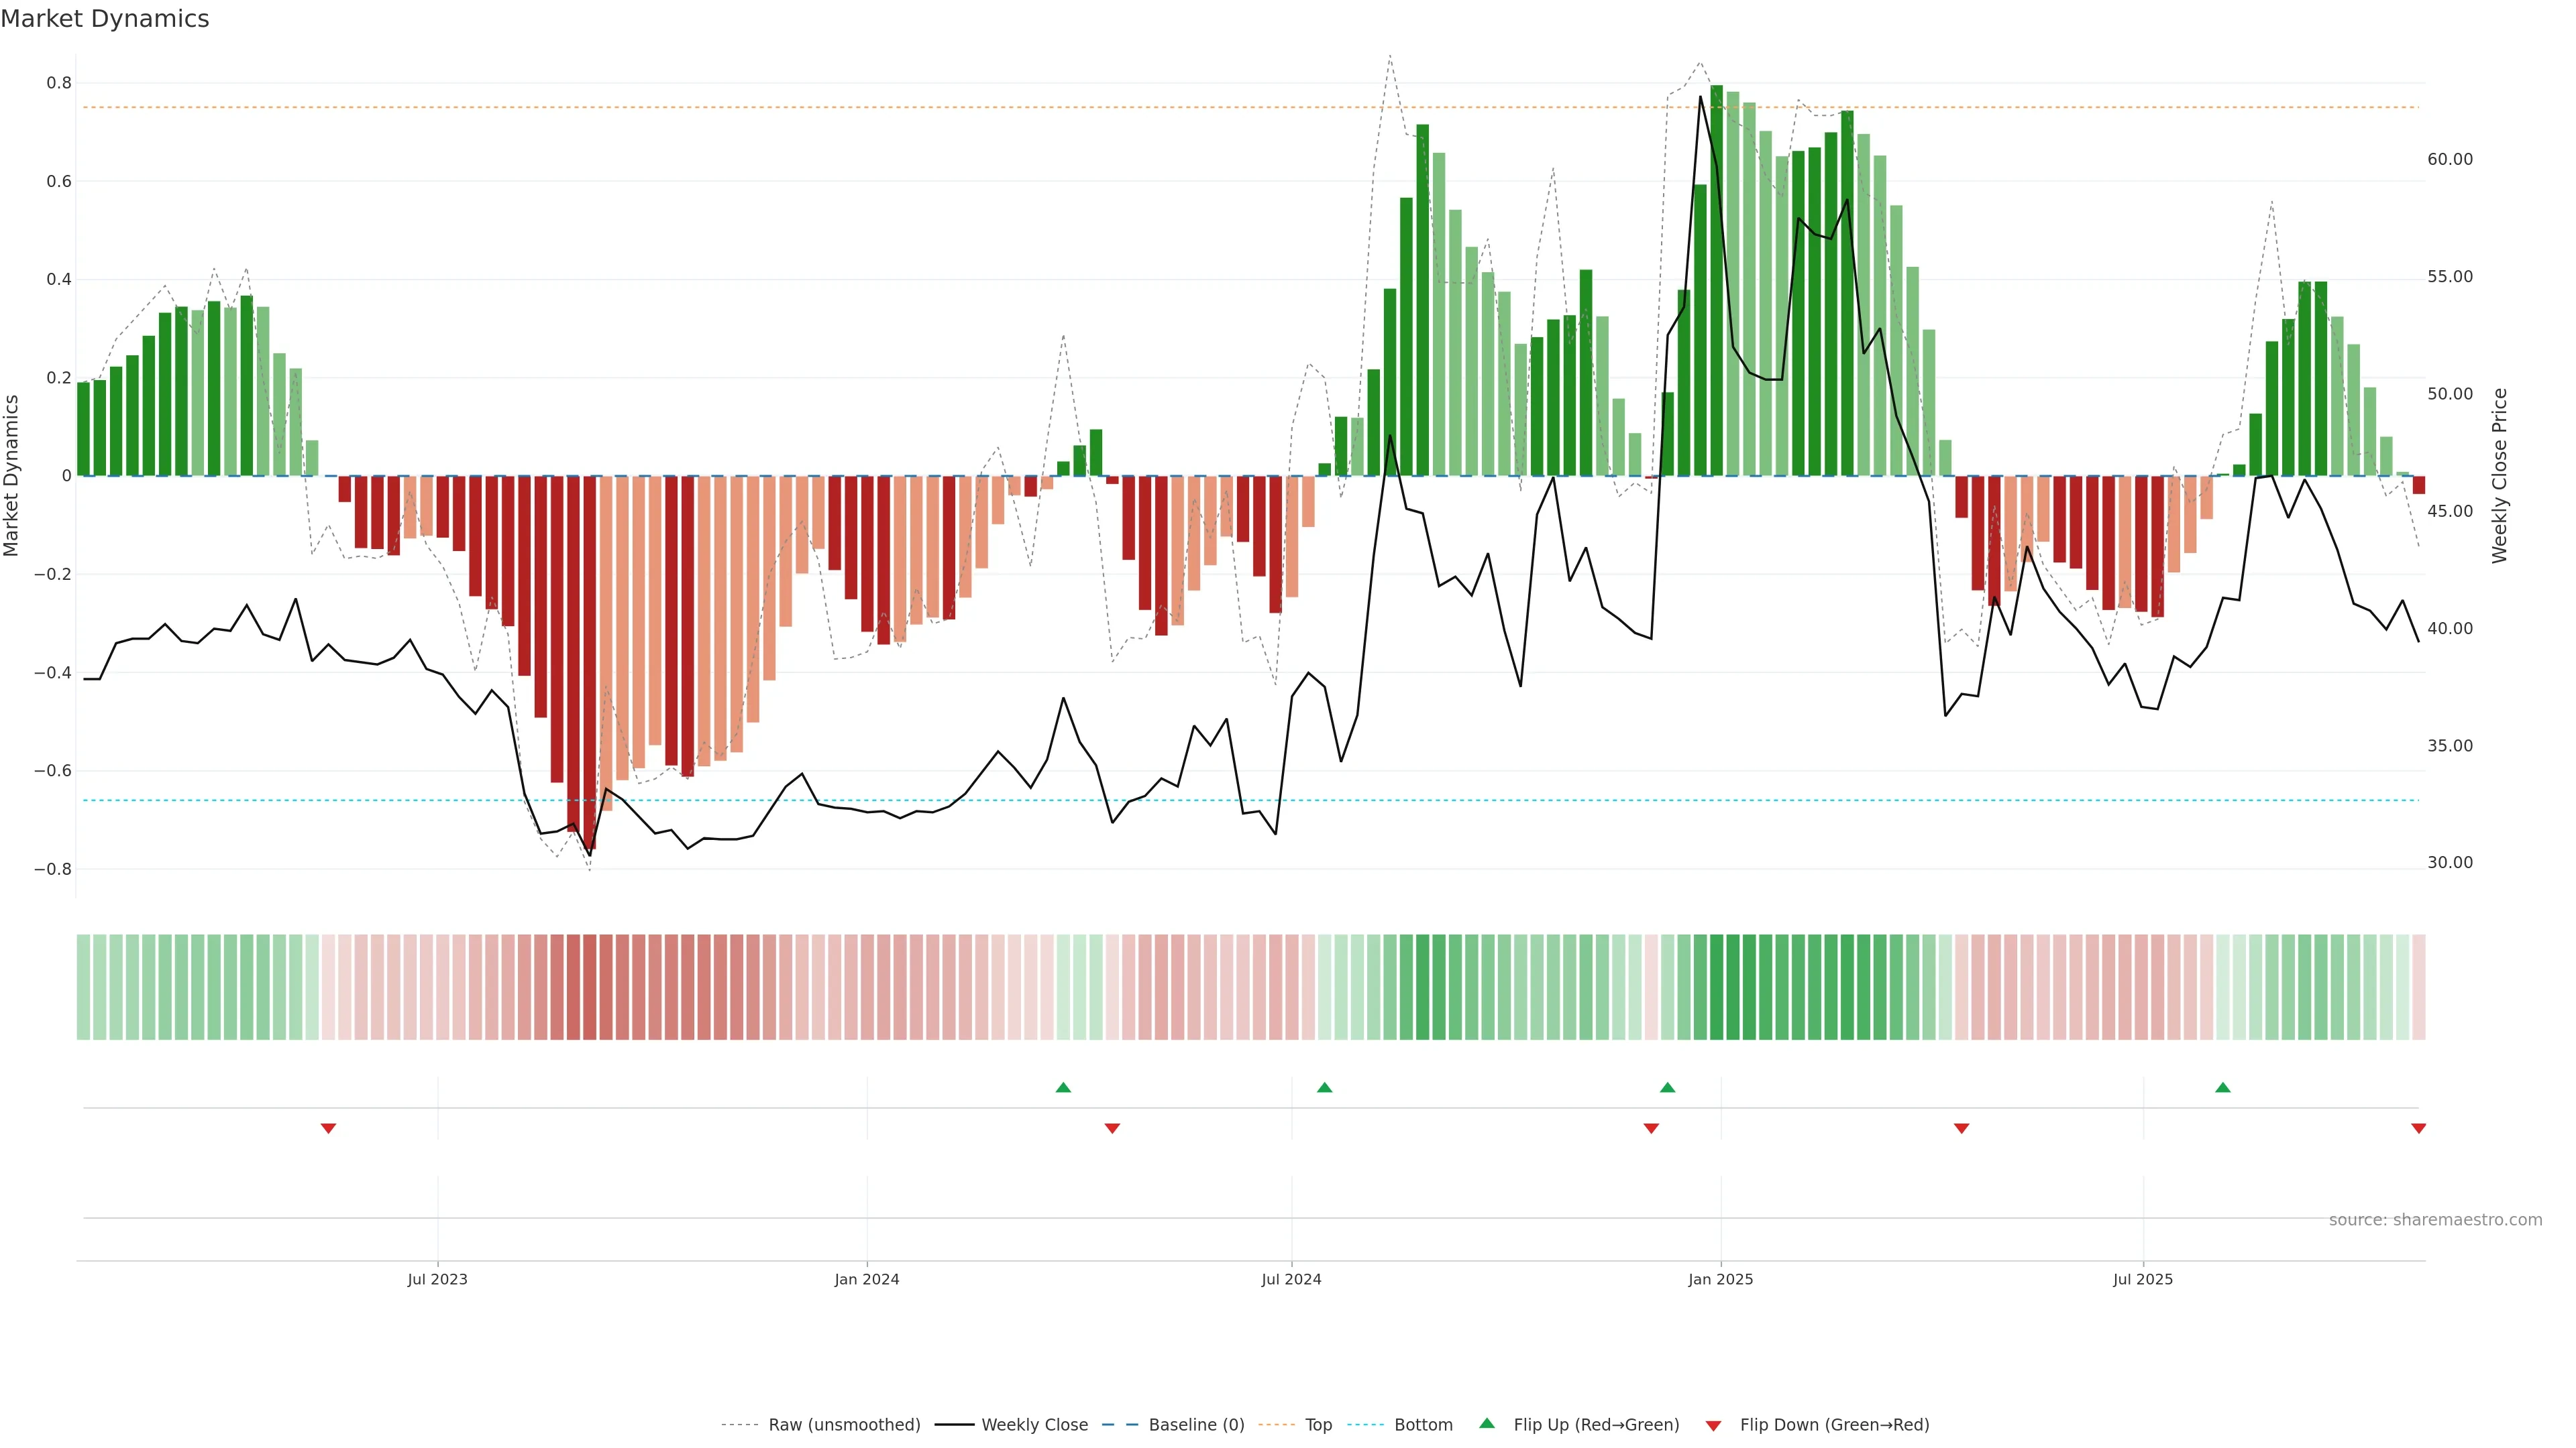
Task: Hide the Top threshold legend entry
Action: click(1318, 1425)
